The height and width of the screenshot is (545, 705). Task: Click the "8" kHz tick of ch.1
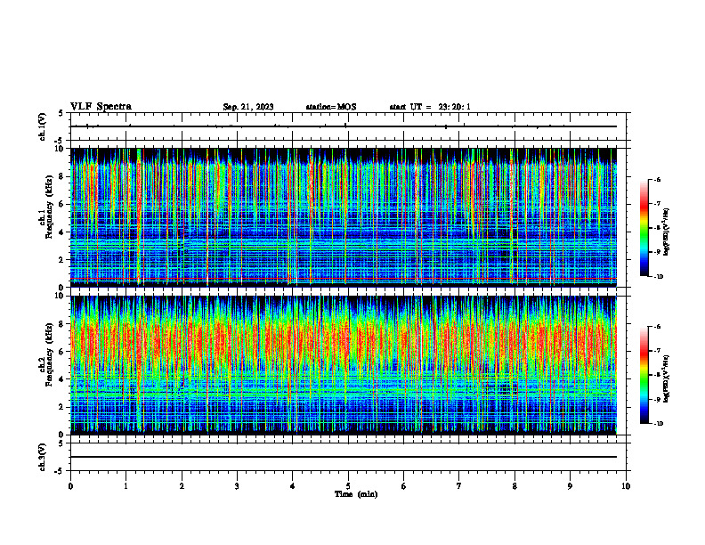[62, 176]
